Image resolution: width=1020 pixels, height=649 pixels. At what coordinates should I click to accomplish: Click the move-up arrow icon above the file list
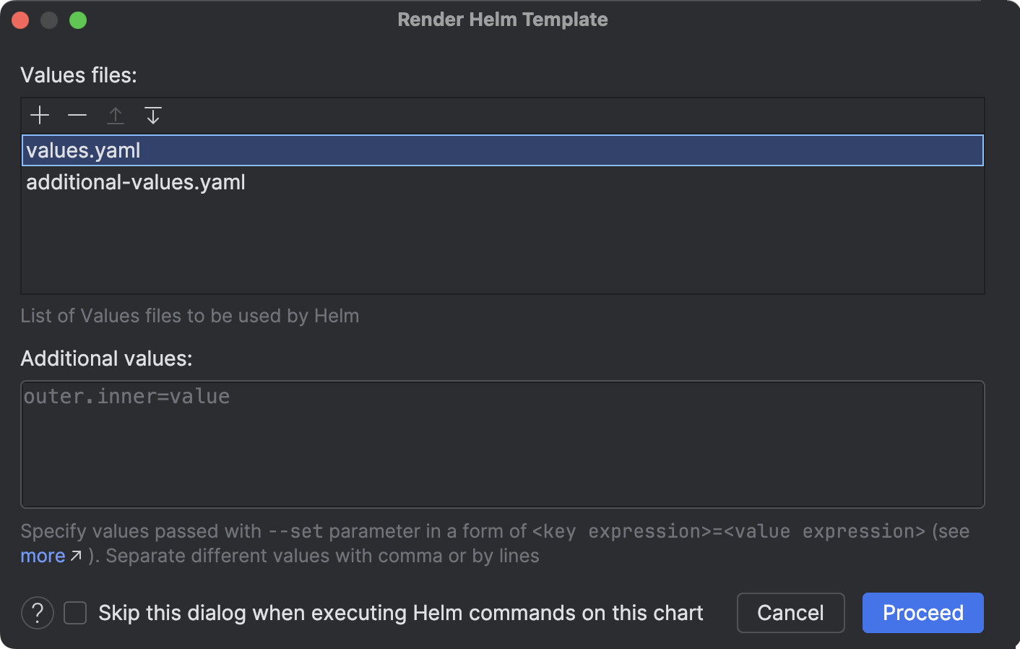click(x=116, y=115)
